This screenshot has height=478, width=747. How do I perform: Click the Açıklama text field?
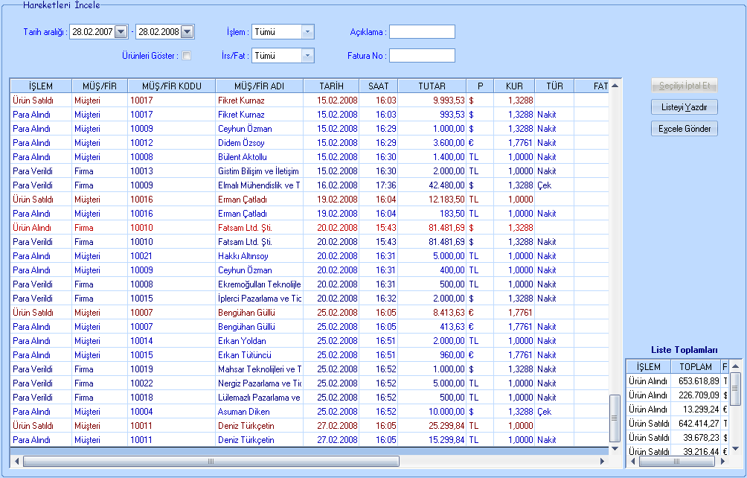pos(421,32)
